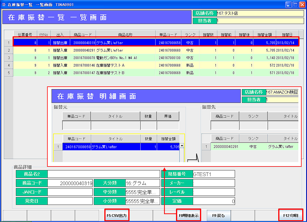This screenshot has height=222, width=307.
Task: Click the F5 CSV出力 button
Action: tap(117, 215)
